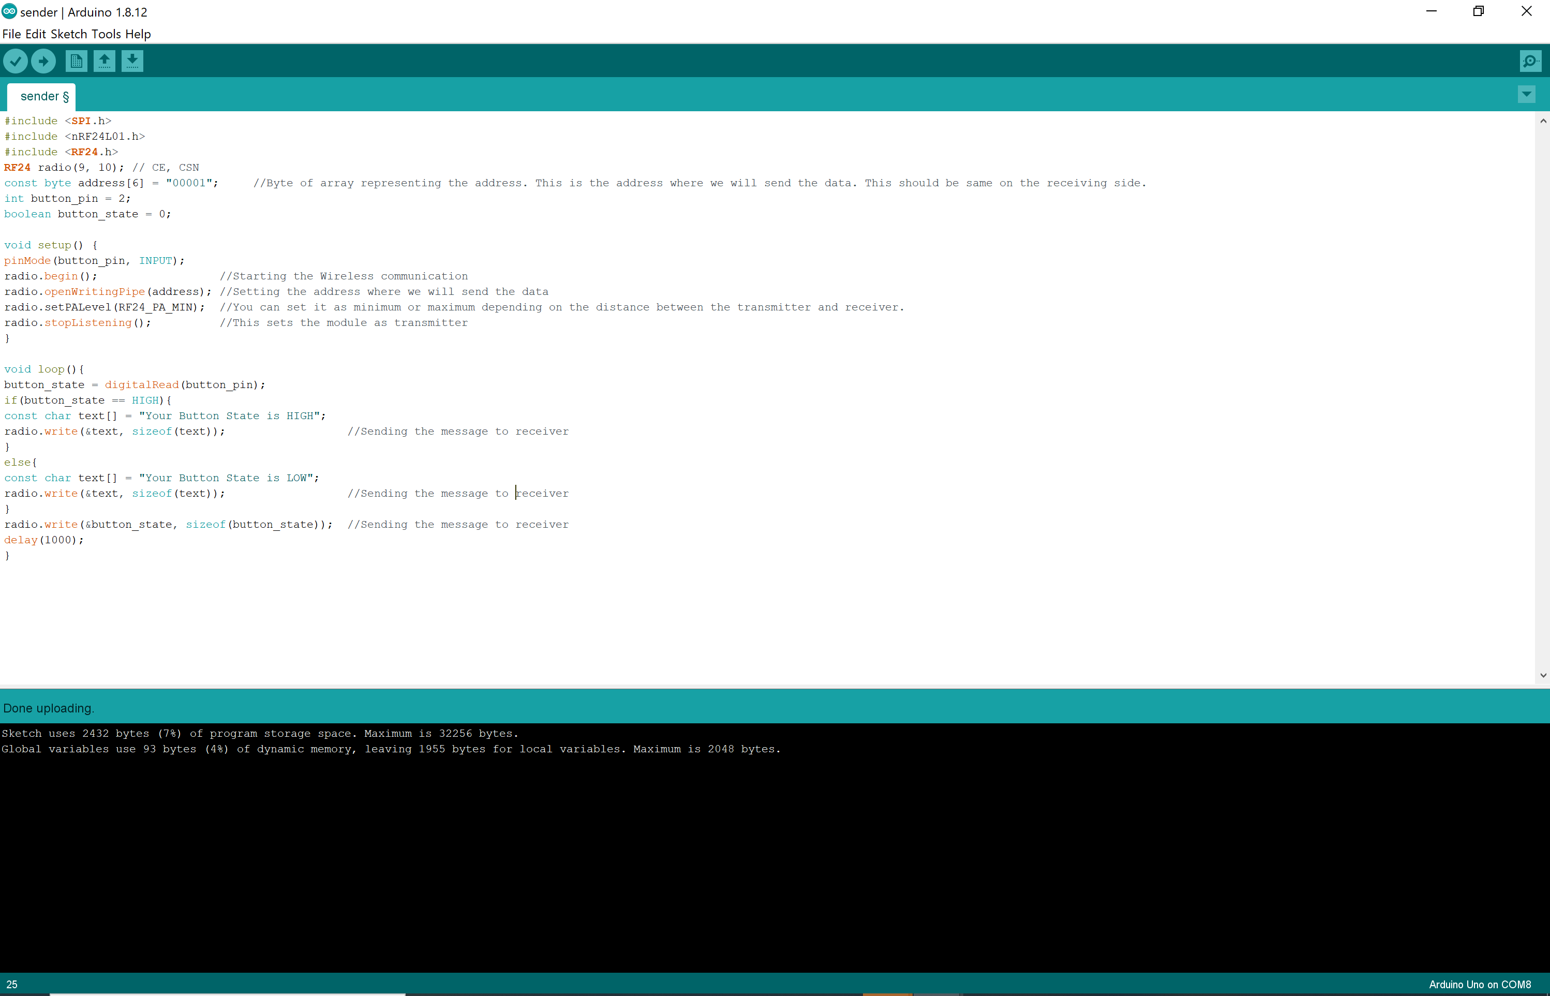Click the 'const byte address[6]' declaration
The width and height of the screenshot is (1550, 996).
pyautogui.click(x=111, y=183)
